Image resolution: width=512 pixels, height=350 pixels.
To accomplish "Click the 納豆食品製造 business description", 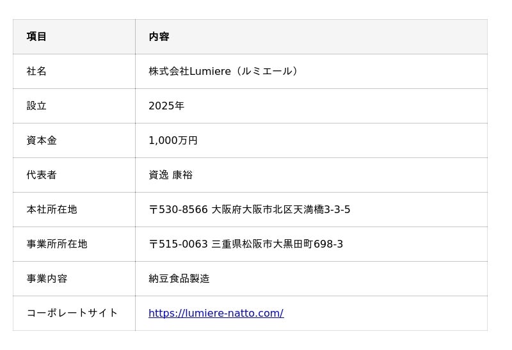I will point(179,278).
